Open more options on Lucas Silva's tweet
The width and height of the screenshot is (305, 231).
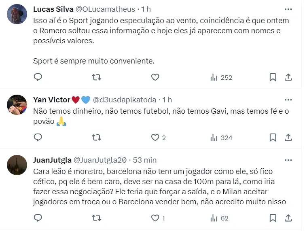pyautogui.click(x=288, y=9)
